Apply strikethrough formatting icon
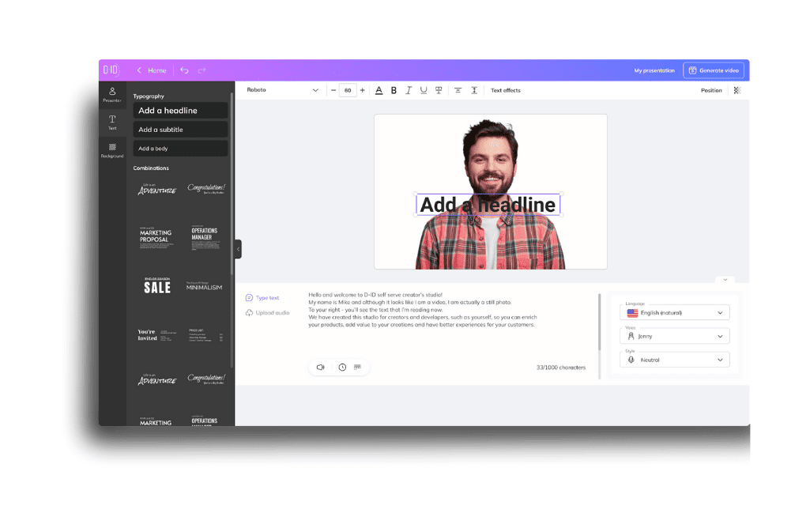Screen dimensions: 810x528 click(x=439, y=90)
